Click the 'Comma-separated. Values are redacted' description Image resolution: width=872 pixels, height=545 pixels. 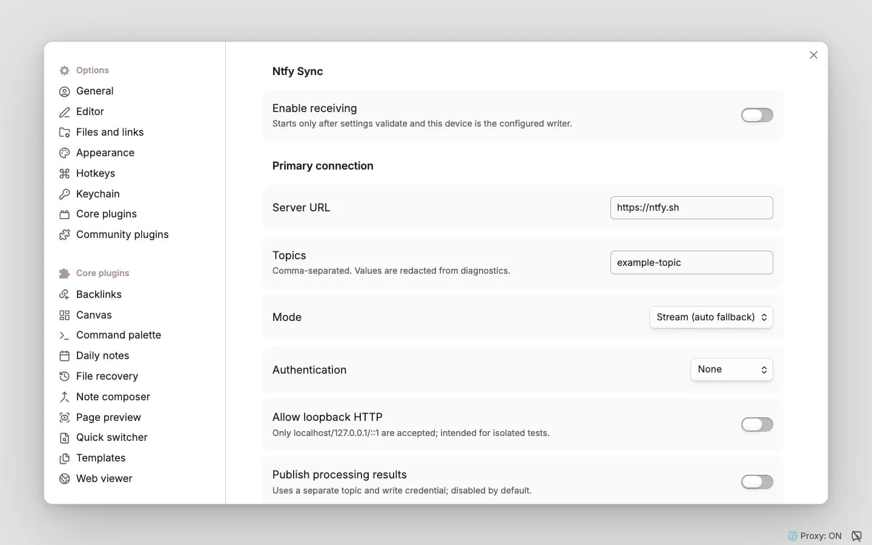[x=391, y=271]
